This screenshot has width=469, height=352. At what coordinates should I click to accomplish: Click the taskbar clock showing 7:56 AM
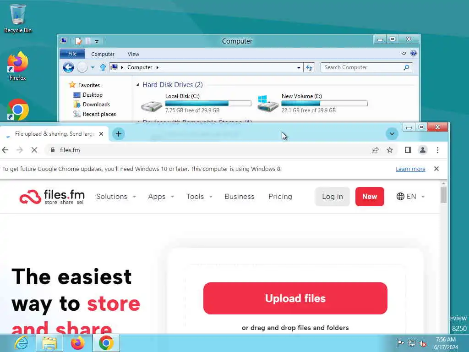(x=446, y=343)
